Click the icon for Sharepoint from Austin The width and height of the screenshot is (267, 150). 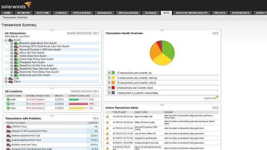coord(16,63)
